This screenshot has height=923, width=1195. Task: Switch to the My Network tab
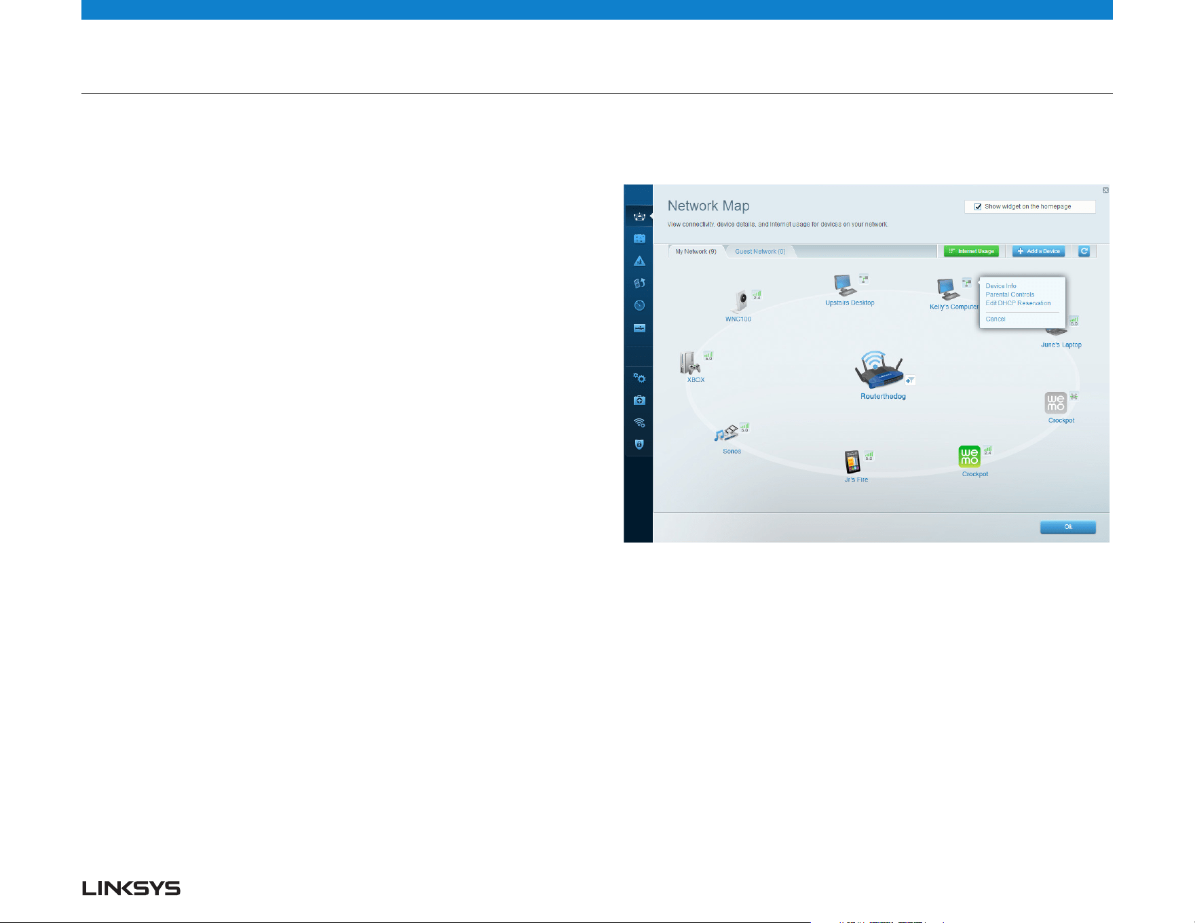(696, 252)
